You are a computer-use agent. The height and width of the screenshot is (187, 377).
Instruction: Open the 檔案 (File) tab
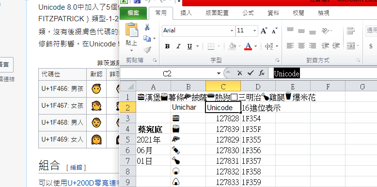click(x=133, y=13)
